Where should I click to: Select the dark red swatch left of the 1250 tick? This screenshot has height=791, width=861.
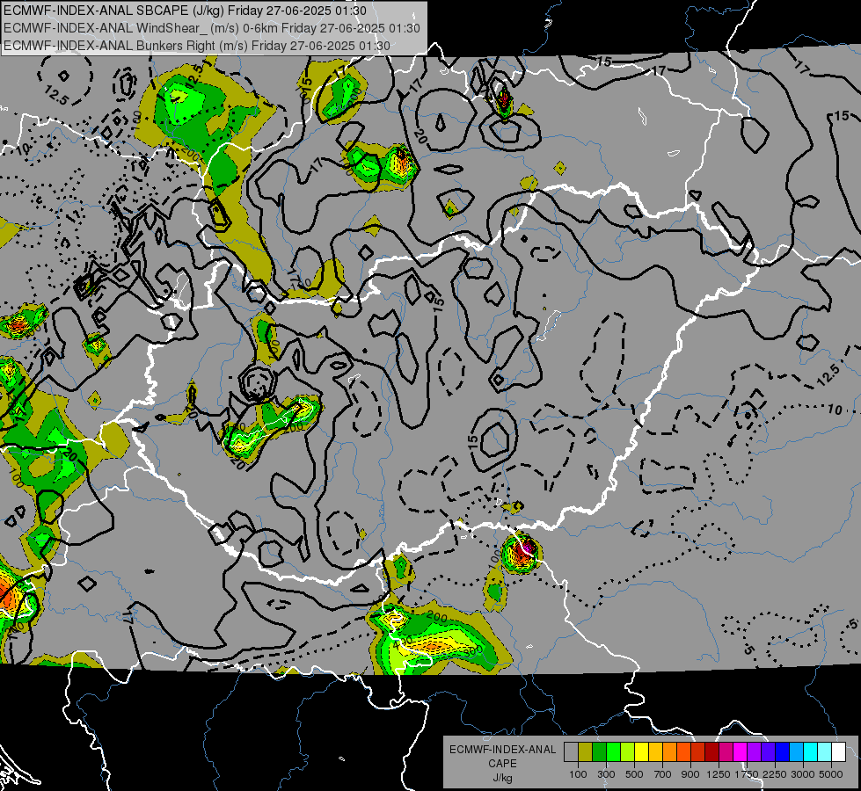point(711,752)
